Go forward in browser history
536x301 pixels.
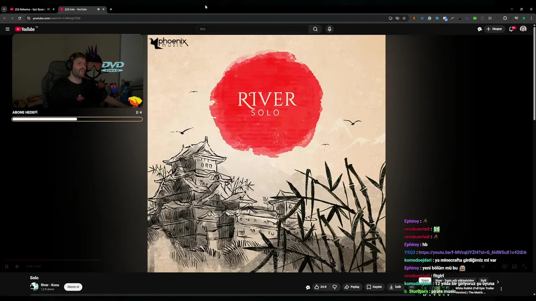point(12,18)
